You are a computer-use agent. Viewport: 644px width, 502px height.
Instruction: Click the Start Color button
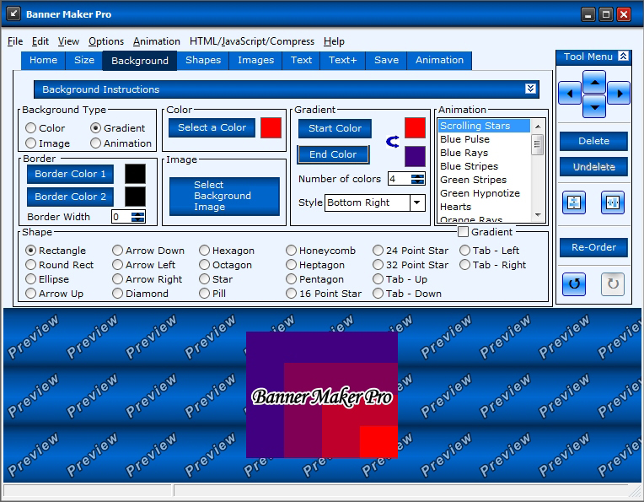pos(335,128)
